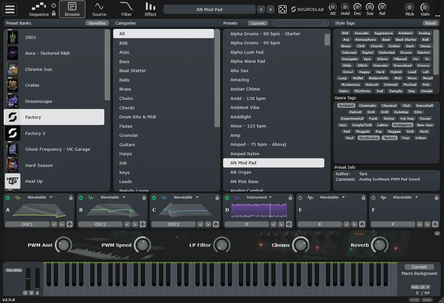The image size is (444, 303).
Task: Enable oscillator F power button
Action: 373,198
